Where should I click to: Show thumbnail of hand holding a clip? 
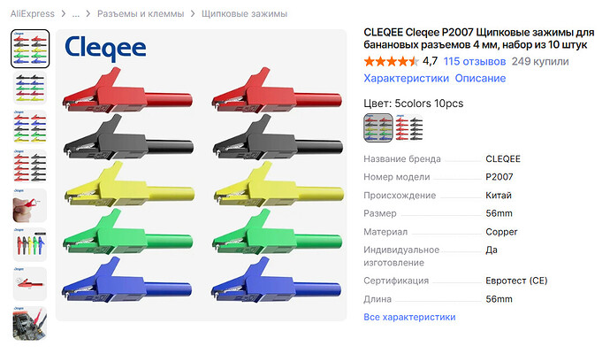coord(30,204)
